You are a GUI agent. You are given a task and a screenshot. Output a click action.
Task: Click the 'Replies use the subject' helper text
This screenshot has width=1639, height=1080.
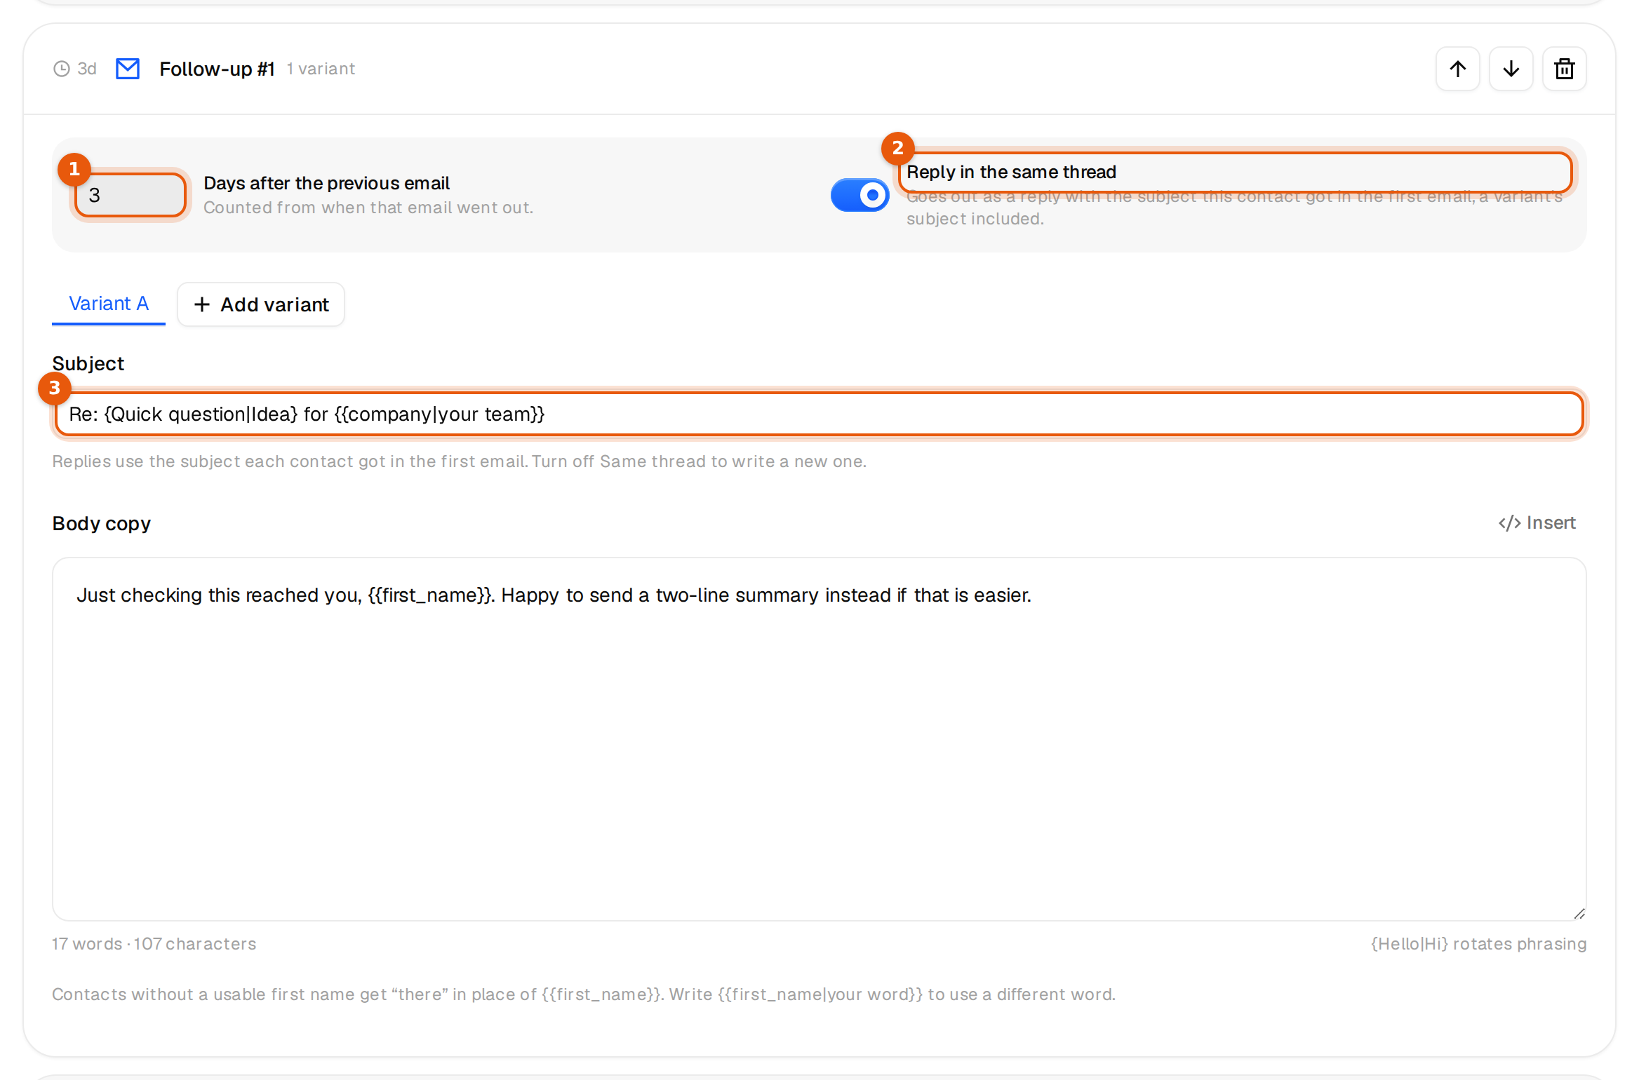(x=460, y=461)
